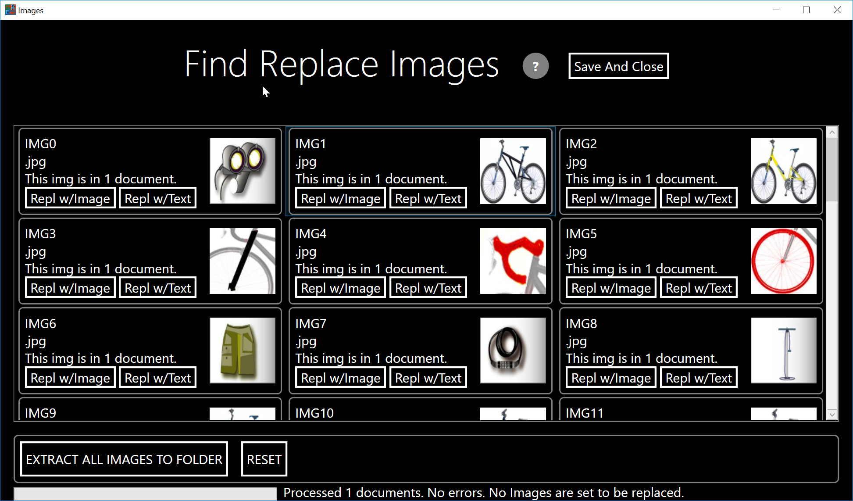
Task: Select the IMG6 green shorts thumbnail
Action: 243,351
